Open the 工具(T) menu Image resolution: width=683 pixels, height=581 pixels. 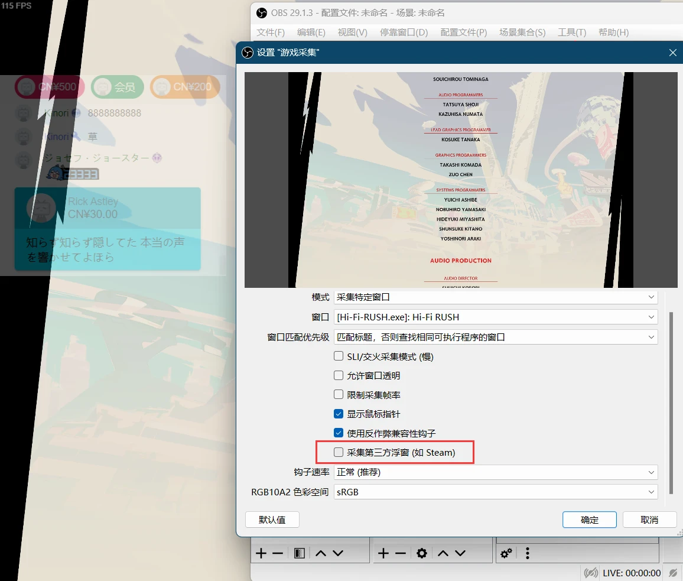[x=572, y=33]
